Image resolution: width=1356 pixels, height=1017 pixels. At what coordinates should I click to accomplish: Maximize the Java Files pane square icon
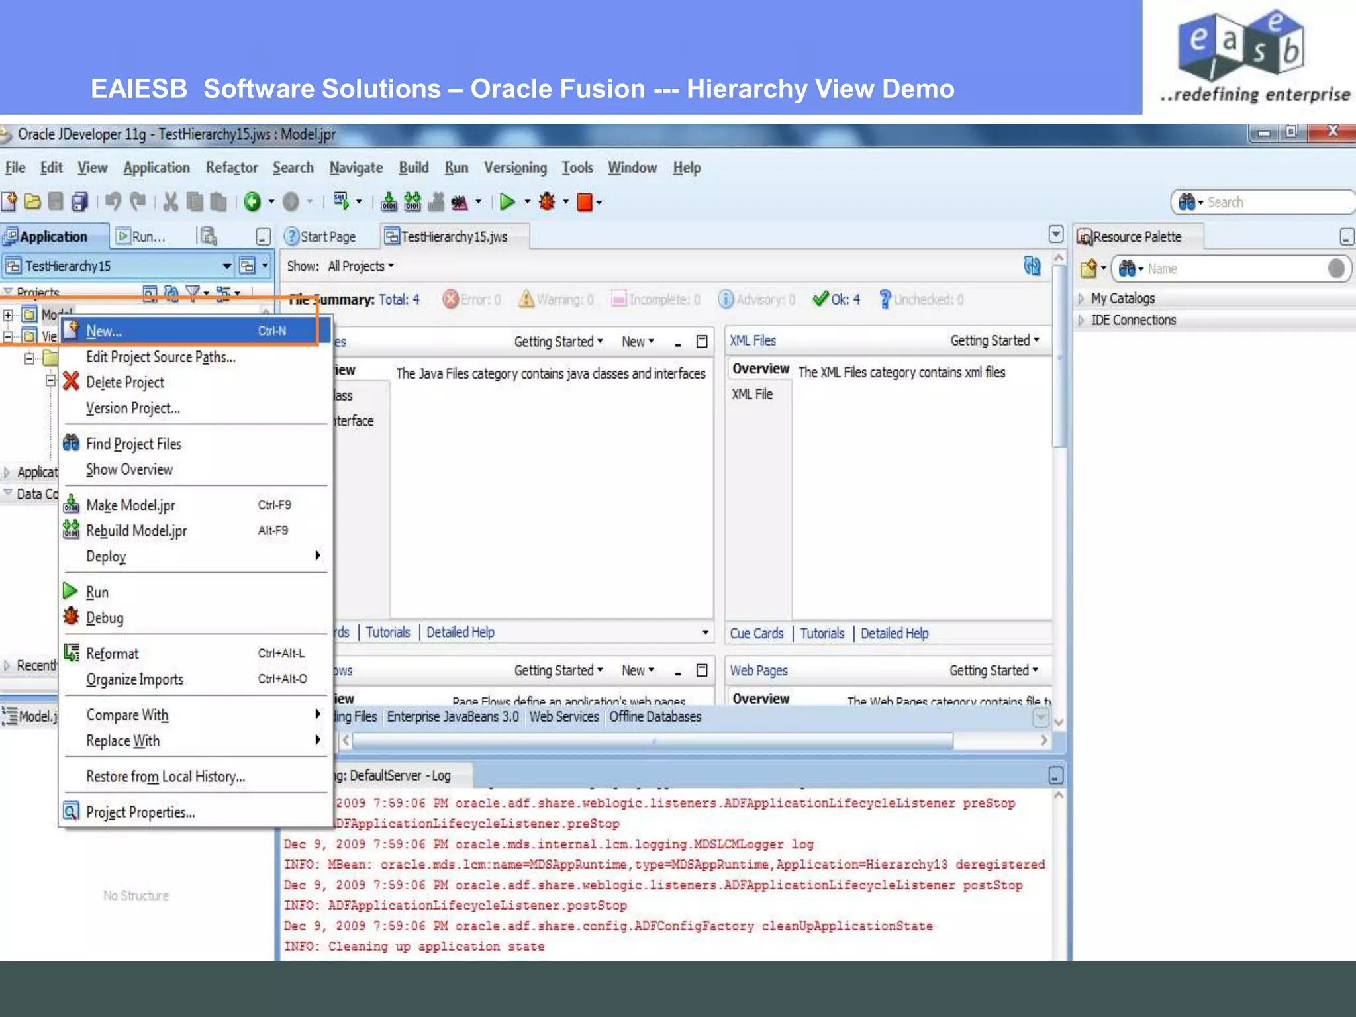pyautogui.click(x=702, y=341)
